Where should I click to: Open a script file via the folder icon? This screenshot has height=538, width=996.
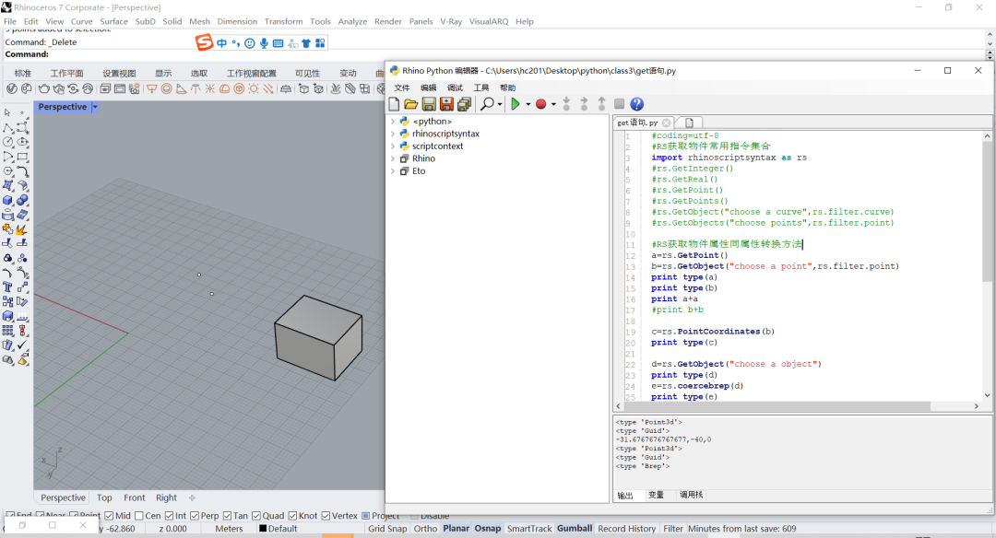point(411,104)
